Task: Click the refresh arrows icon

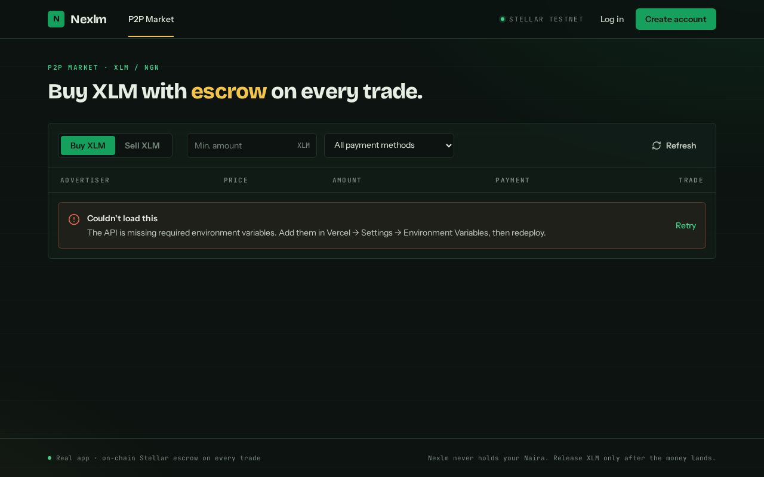Action: (x=657, y=145)
